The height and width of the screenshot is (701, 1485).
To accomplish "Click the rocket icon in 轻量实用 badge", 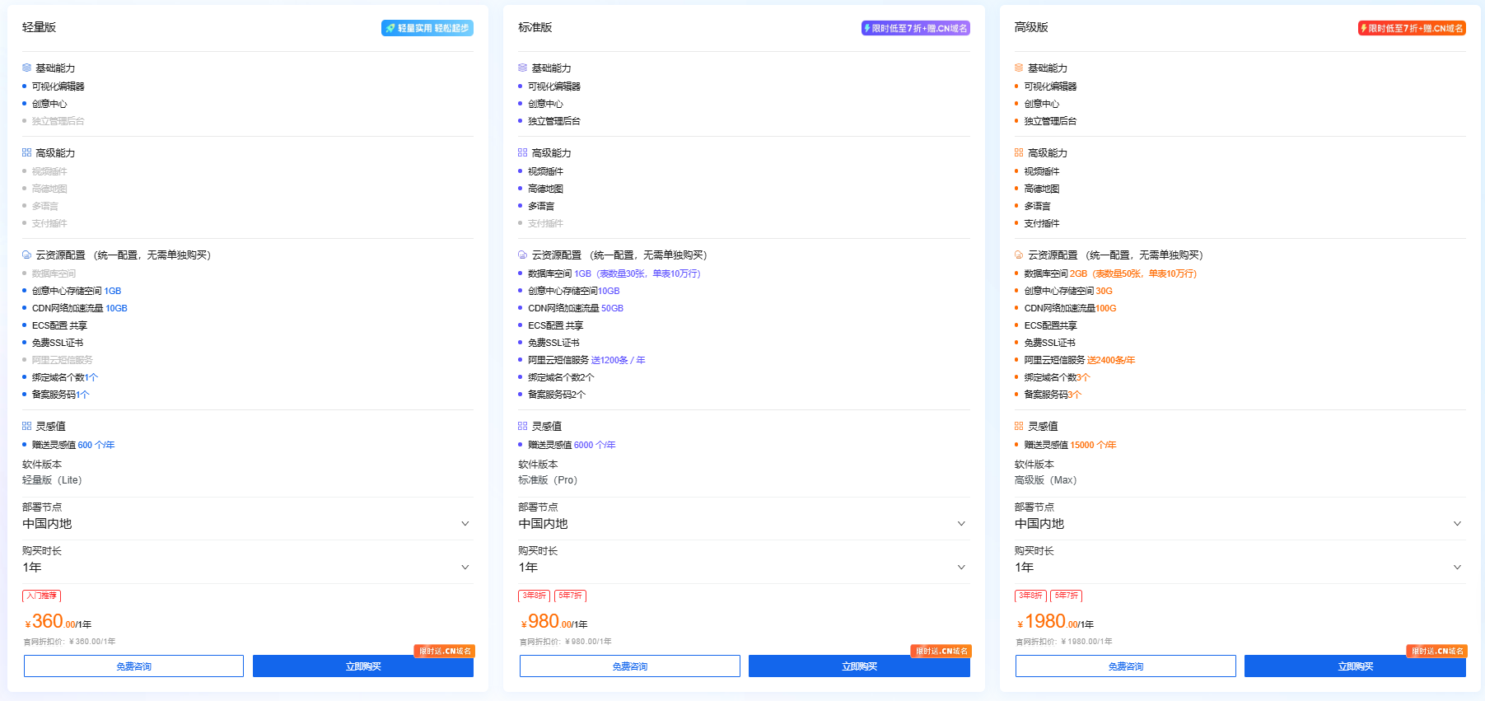I will tap(390, 28).
